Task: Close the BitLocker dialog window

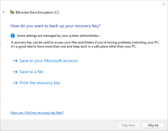Action: 163,4
